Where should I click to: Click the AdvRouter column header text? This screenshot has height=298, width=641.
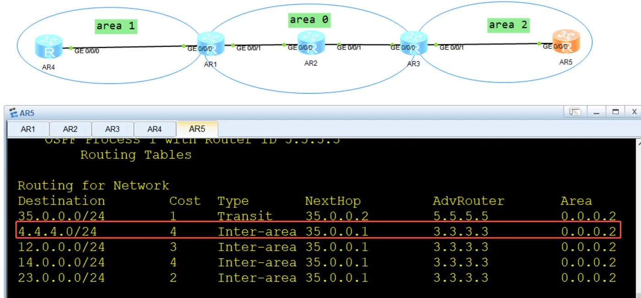pos(468,201)
